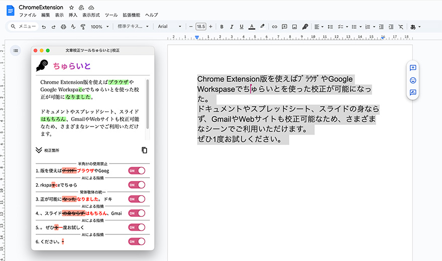Open line spacing options
The width and height of the screenshot is (442, 261).
pyautogui.click(x=330, y=27)
